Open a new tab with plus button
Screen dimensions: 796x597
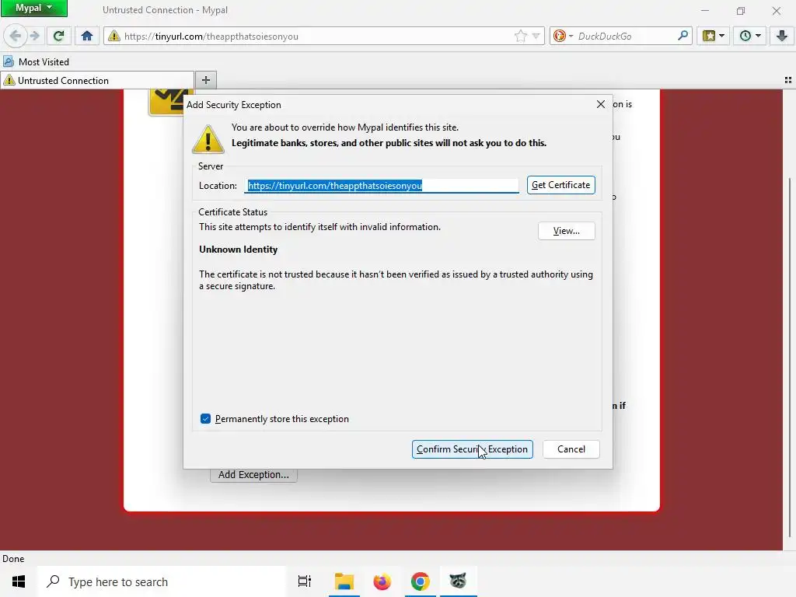[205, 80]
